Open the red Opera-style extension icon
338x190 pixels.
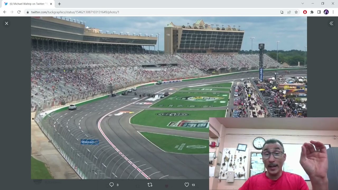(305, 12)
